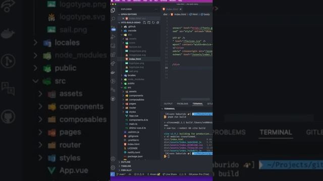Open the Explorer view in activity bar
Image resolution: width=323 pixels, height=181 pixels.
click(x=113, y=10)
